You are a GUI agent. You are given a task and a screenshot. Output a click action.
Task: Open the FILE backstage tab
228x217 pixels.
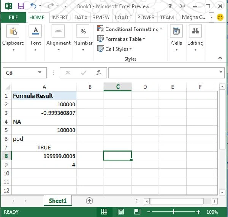click(x=13, y=17)
